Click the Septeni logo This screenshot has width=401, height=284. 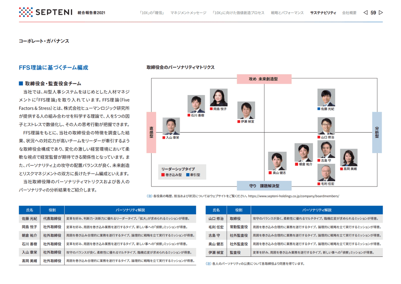tap(46, 12)
